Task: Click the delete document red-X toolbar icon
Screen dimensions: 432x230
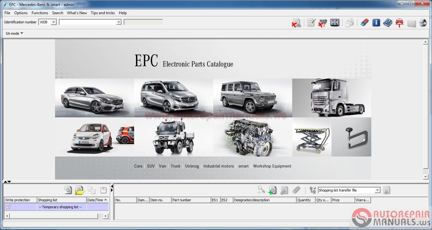Action: (x=296, y=23)
